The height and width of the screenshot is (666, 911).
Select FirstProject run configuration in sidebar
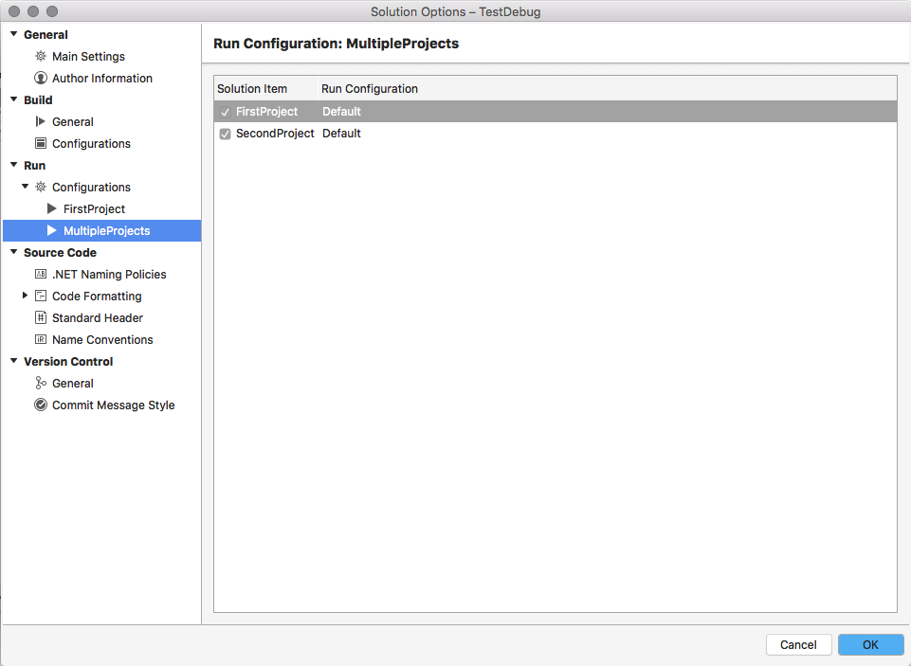click(94, 208)
